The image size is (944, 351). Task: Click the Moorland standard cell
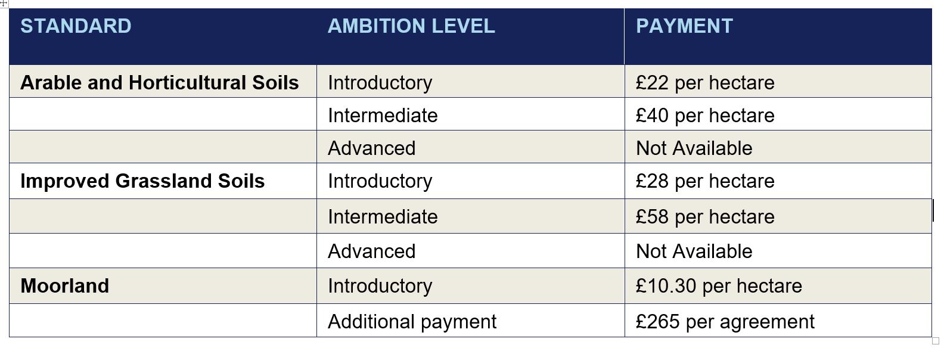[x=64, y=286]
